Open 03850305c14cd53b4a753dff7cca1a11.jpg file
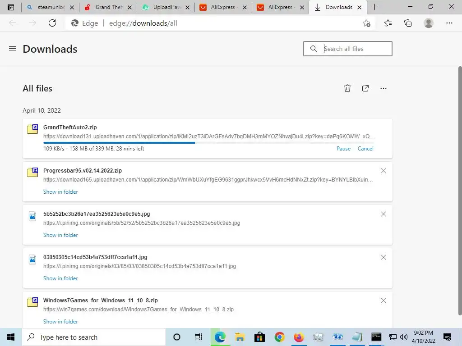Image resolution: width=462 pixels, height=346 pixels. 95,257
